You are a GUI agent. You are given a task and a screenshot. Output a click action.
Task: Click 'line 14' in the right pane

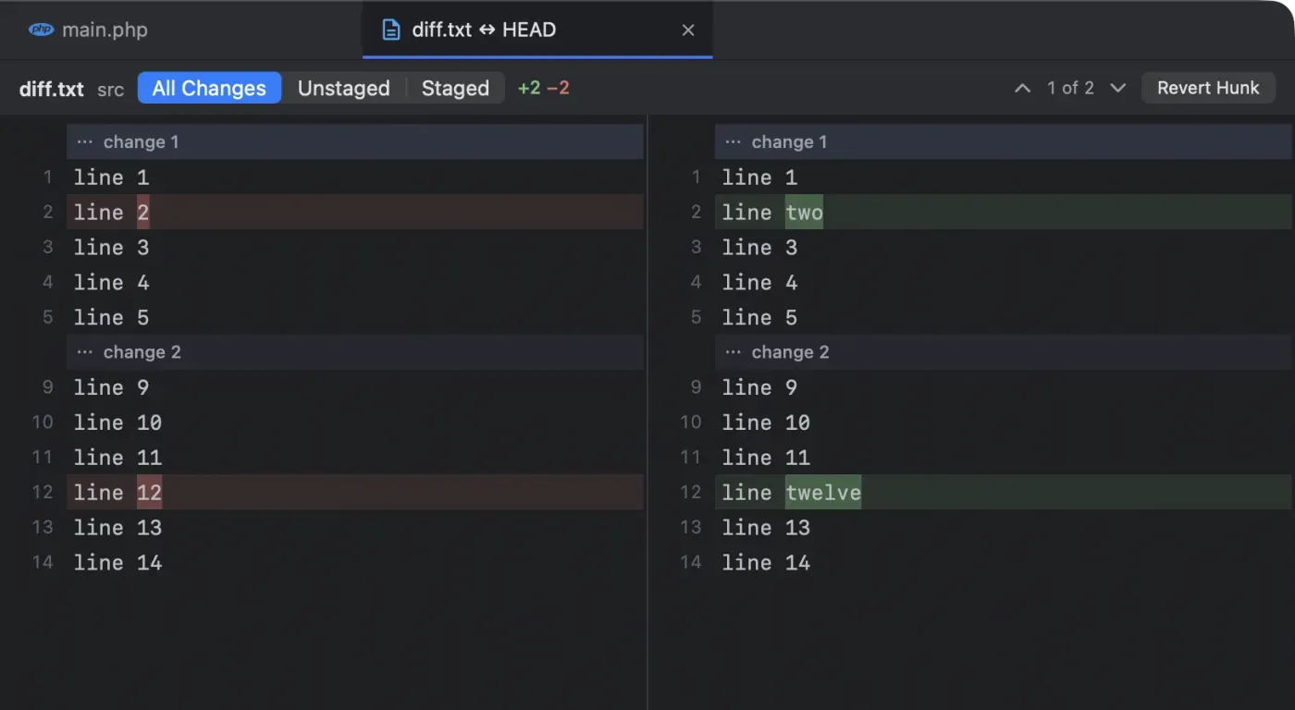click(766, 562)
